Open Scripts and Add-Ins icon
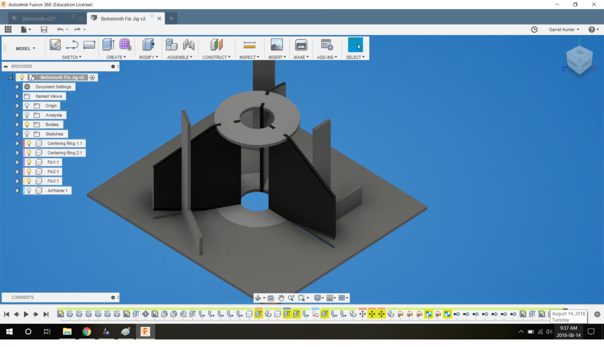 (x=327, y=45)
